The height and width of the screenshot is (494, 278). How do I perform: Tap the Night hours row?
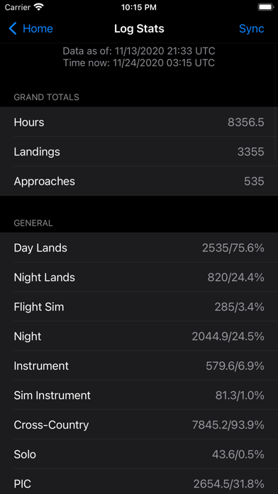coord(139,336)
